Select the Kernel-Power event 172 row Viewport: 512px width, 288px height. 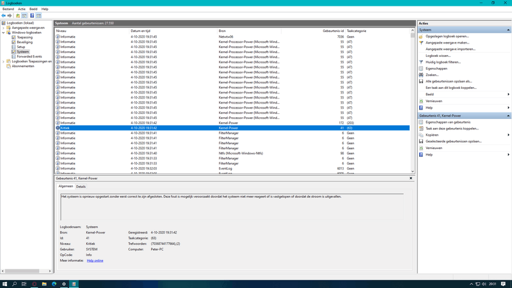(232, 123)
